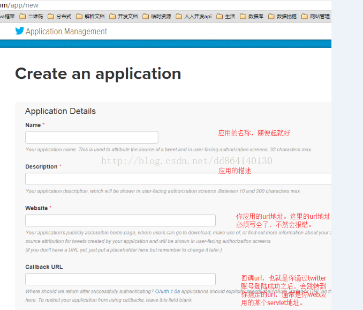Click the Callback URL field label
Viewport: 363px width, 310px height.
(x=44, y=267)
